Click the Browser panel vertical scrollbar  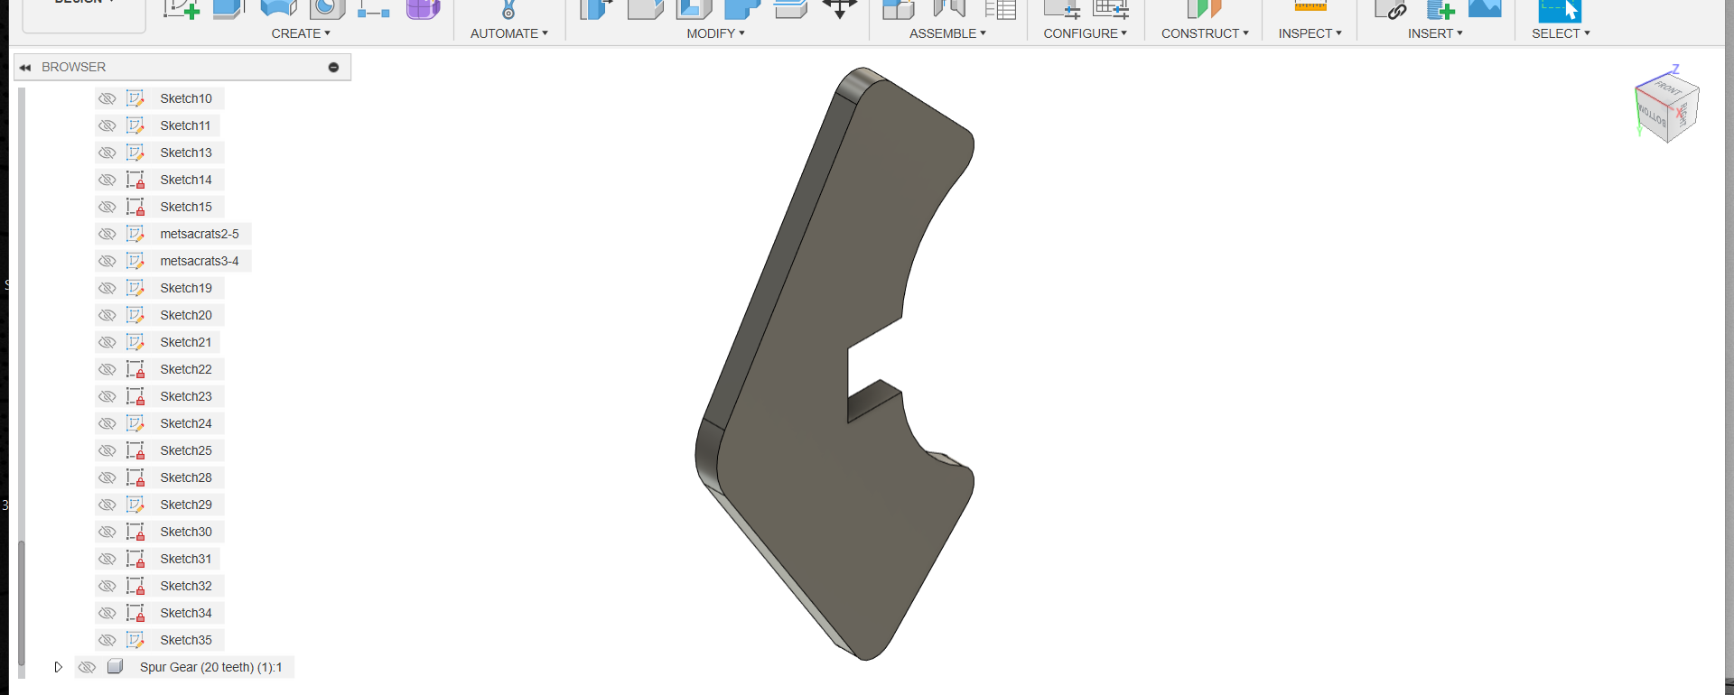(21, 605)
